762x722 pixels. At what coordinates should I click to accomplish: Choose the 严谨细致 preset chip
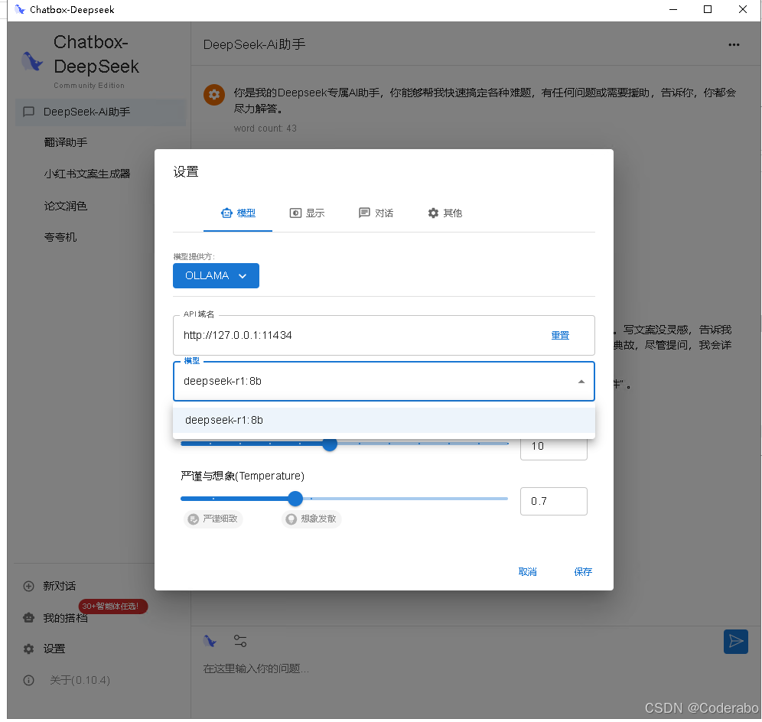[x=213, y=519]
